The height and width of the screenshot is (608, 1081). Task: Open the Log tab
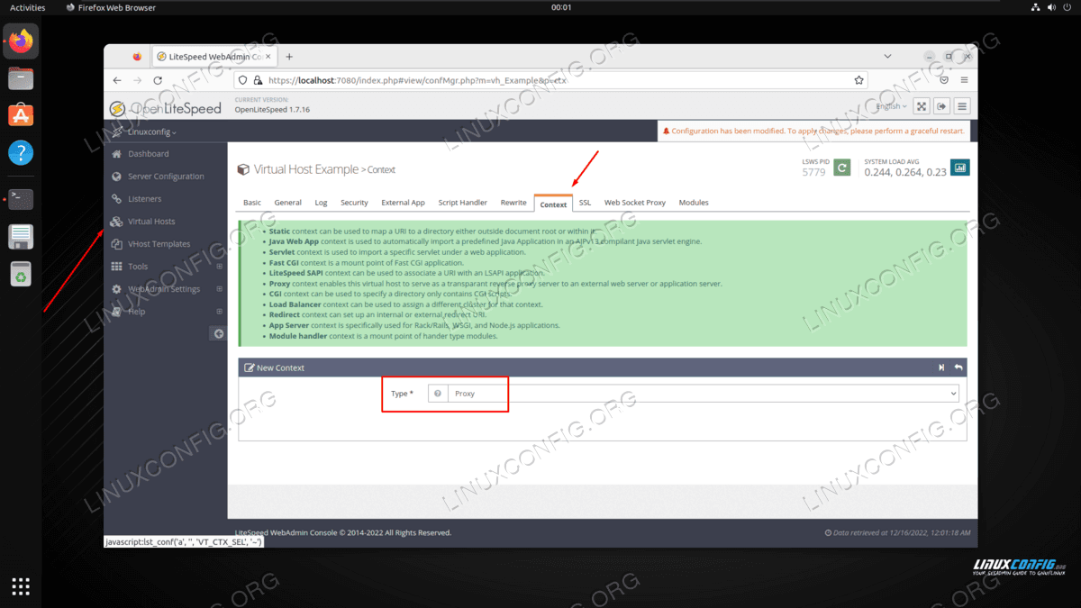point(321,203)
